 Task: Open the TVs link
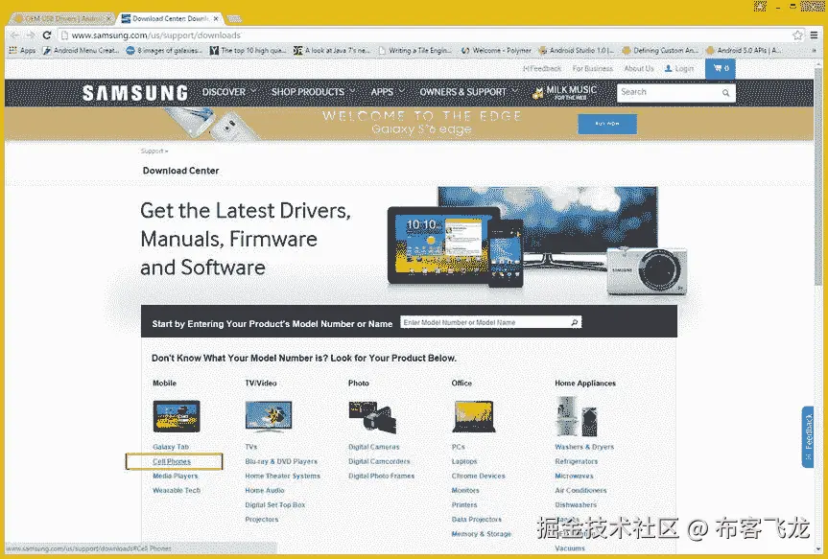[x=250, y=447]
